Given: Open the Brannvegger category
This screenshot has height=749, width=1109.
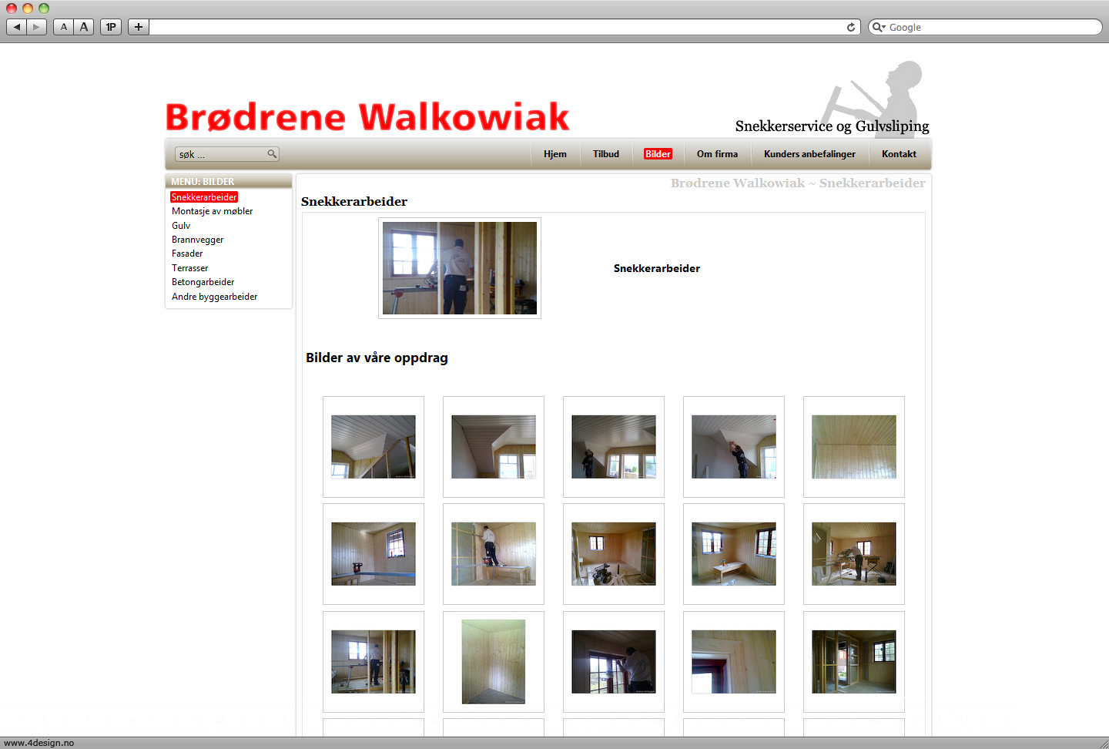Looking at the screenshot, I should 197,240.
